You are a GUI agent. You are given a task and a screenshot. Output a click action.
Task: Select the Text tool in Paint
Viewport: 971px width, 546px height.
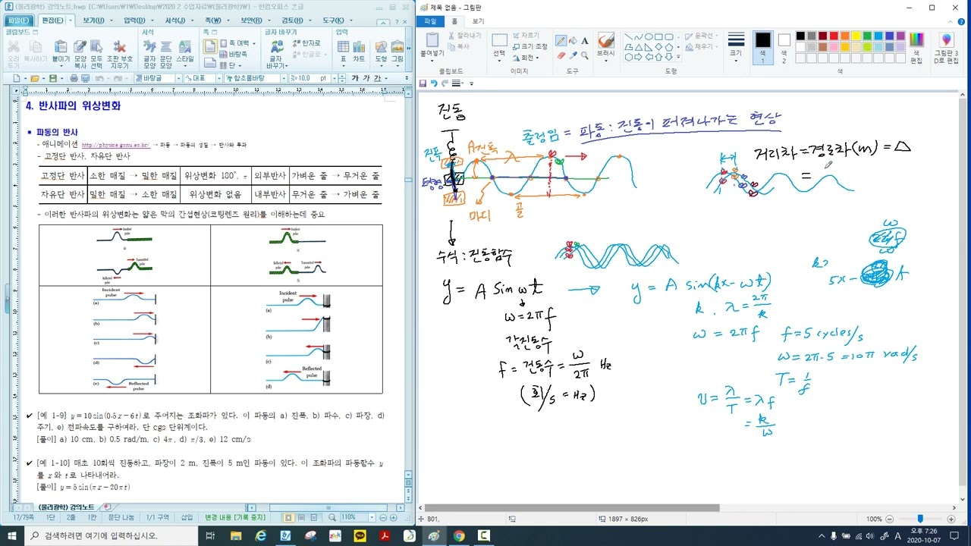tap(584, 40)
